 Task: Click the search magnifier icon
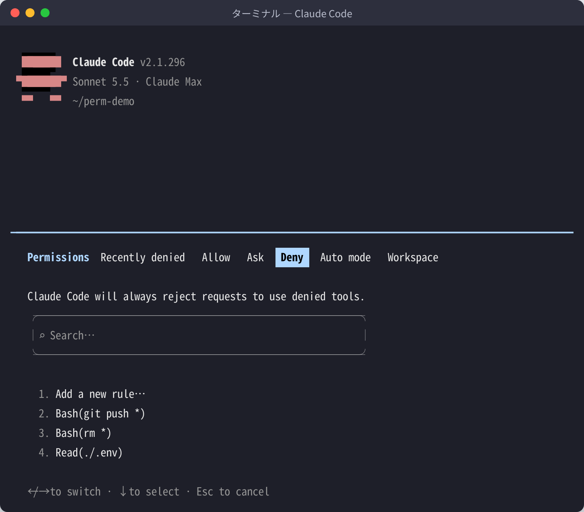point(42,336)
